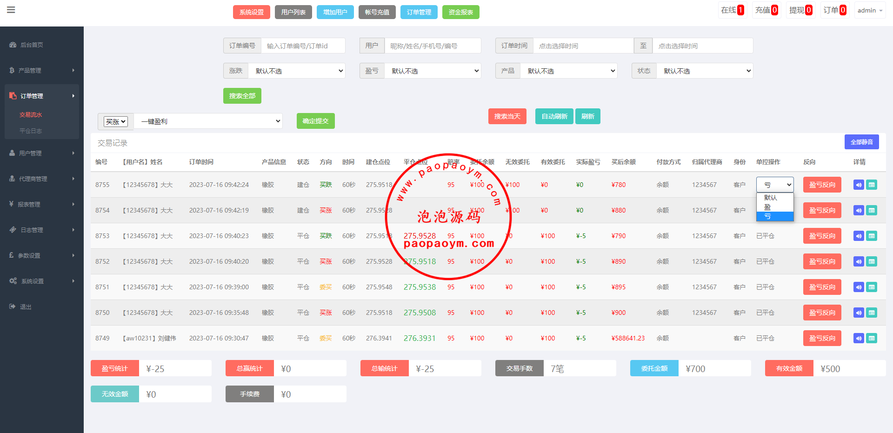Open 交易流水 submenu item
The width and height of the screenshot is (893, 433).
click(x=31, y=114)
